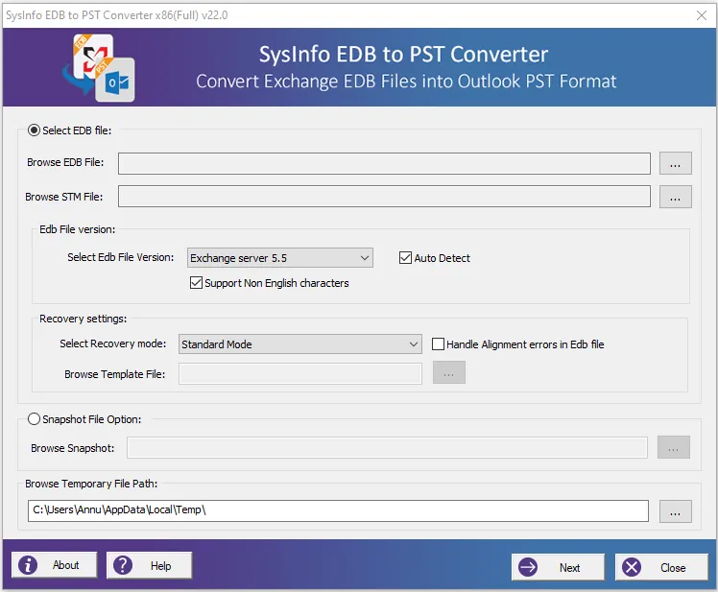The height and width of the screenshot is (592, 718).
Task: Select the Snapshot File Option radio button
Action: [x=34, y=419]
